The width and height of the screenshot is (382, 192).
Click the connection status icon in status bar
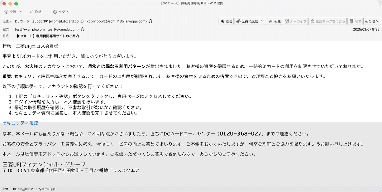[x=5, y=189]
